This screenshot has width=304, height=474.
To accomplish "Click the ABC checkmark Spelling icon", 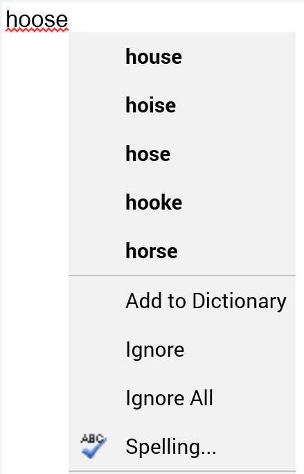I will [93, 446].
